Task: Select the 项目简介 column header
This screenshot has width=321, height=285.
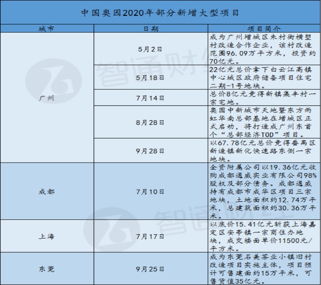Action: coord(264,29)
